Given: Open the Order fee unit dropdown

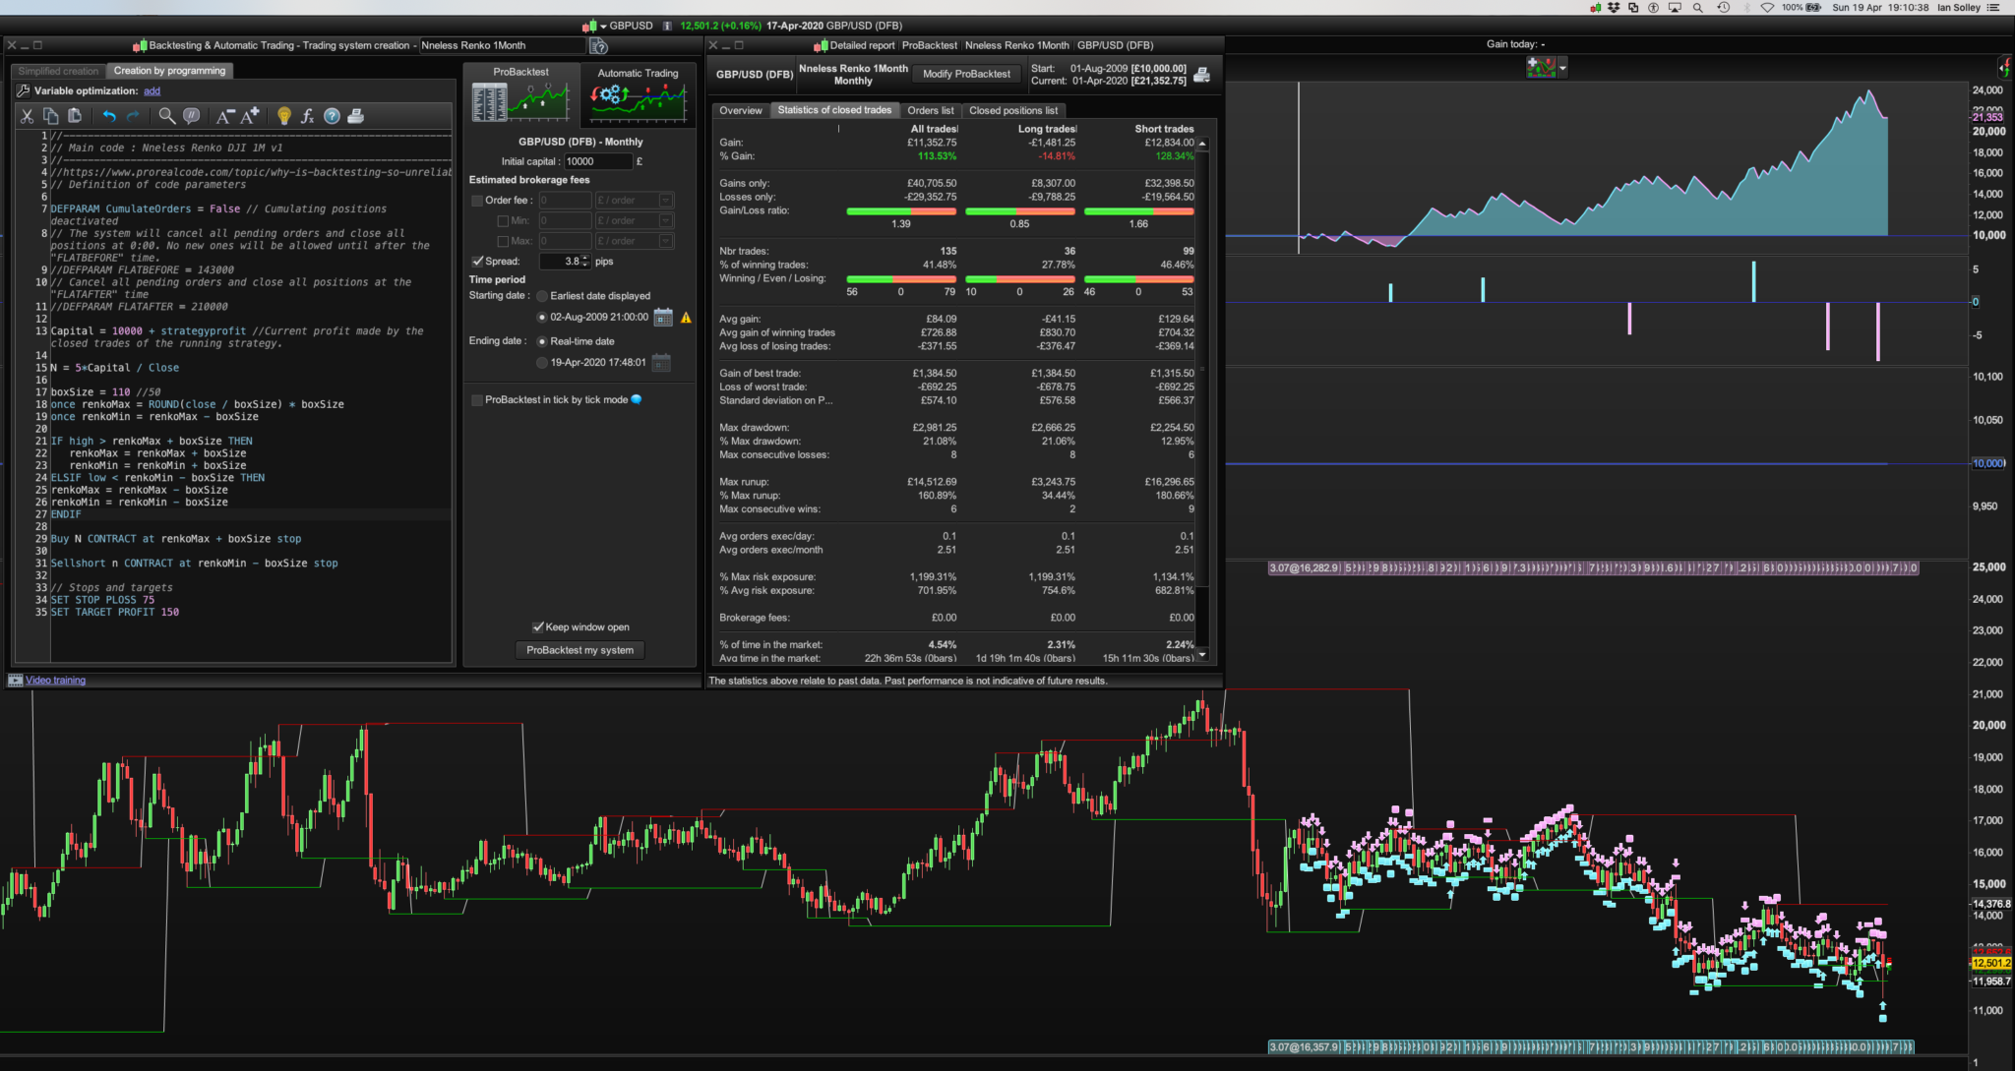Looking at the screenshot, I should point(666,201).
